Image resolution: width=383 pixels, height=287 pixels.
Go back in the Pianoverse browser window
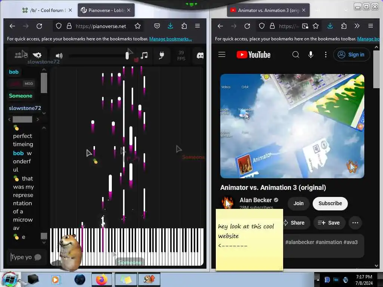coord(12,26)
